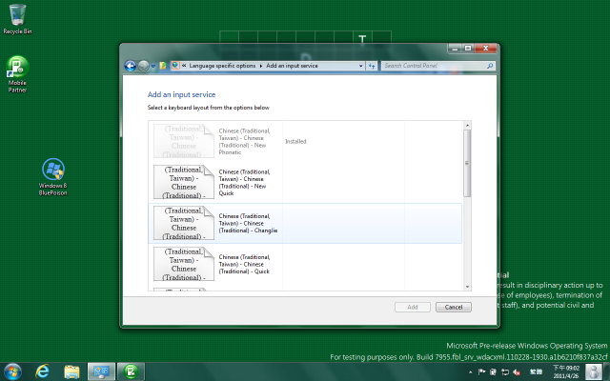Navigate to Language specific options breadcrumb
The height and width of the screenshot is (381, 610).
coord(222,66)
